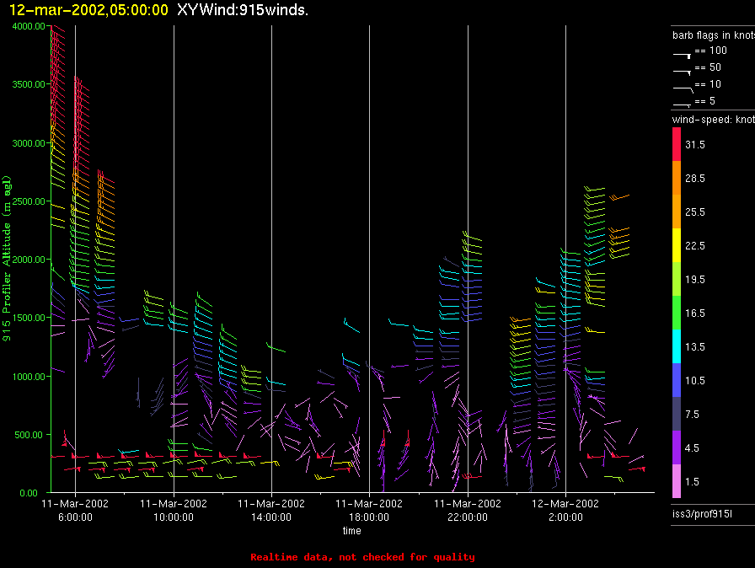Click the '11-Mar-2002 18:00:00' time label
This screenshot has height=568, width=755.
pos(369,510)
